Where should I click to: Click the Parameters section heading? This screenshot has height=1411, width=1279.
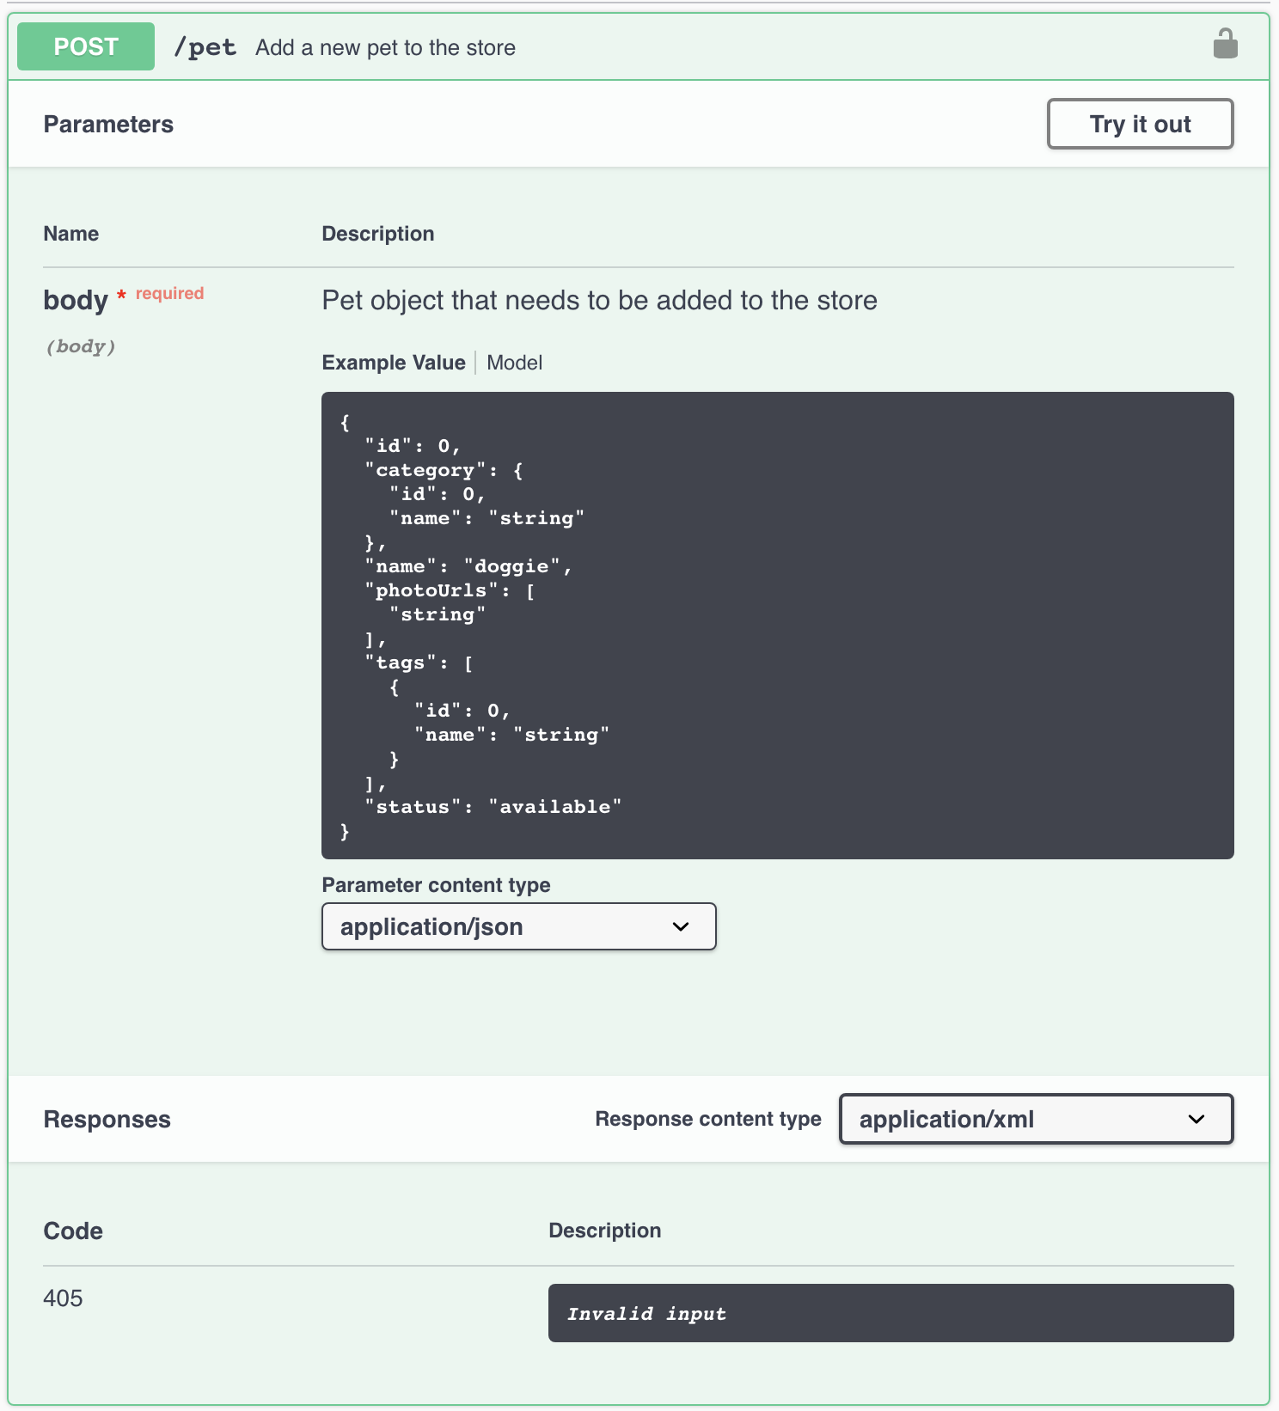[x=108, y=125]
